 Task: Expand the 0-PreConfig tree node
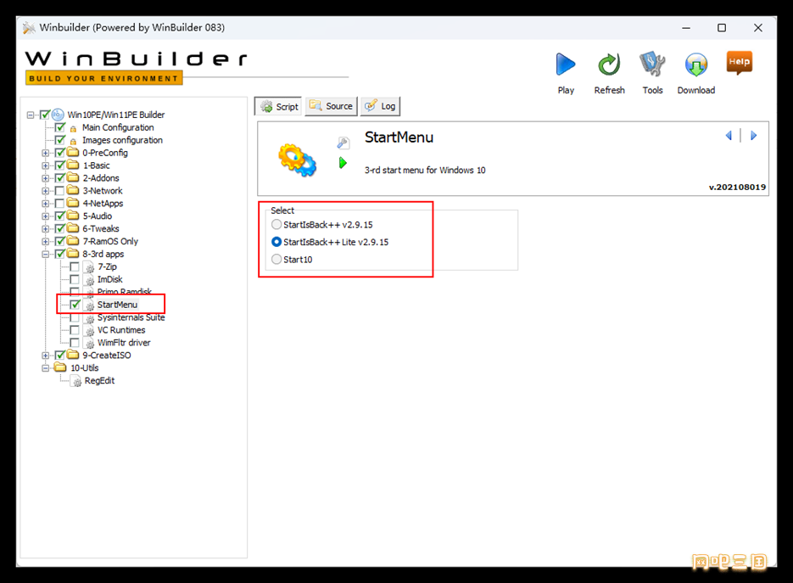tap(46, 153)
